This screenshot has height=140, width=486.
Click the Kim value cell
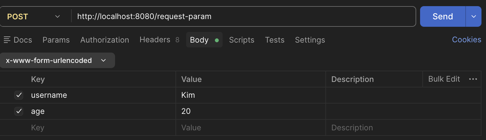click(x=251, y=95)
